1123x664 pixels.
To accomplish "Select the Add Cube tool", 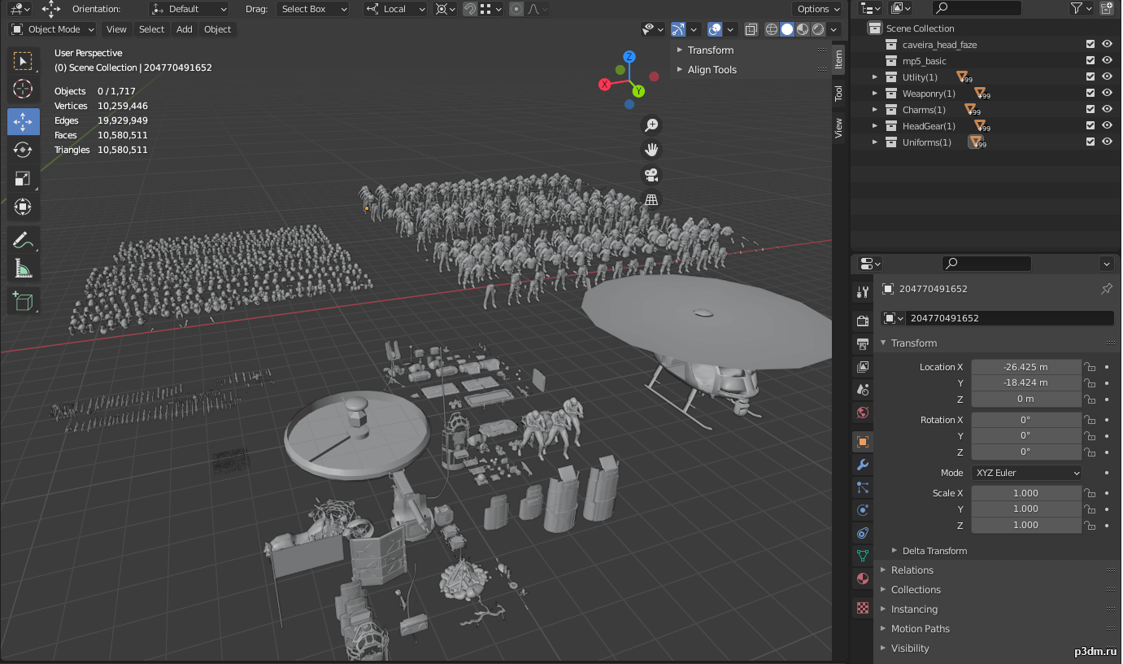I will pyautogui.click(x=23, y=301).
